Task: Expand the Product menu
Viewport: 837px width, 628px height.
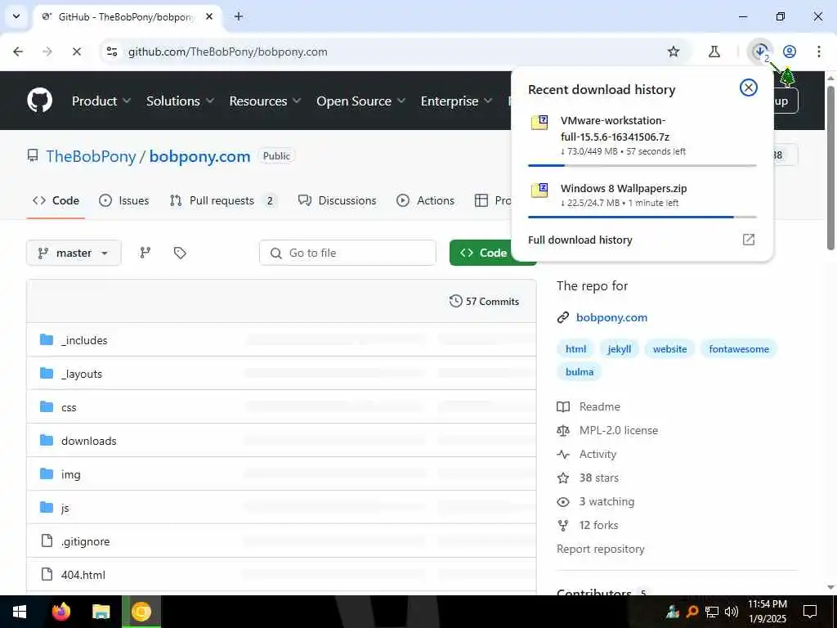Action: [x=101, y=101]
